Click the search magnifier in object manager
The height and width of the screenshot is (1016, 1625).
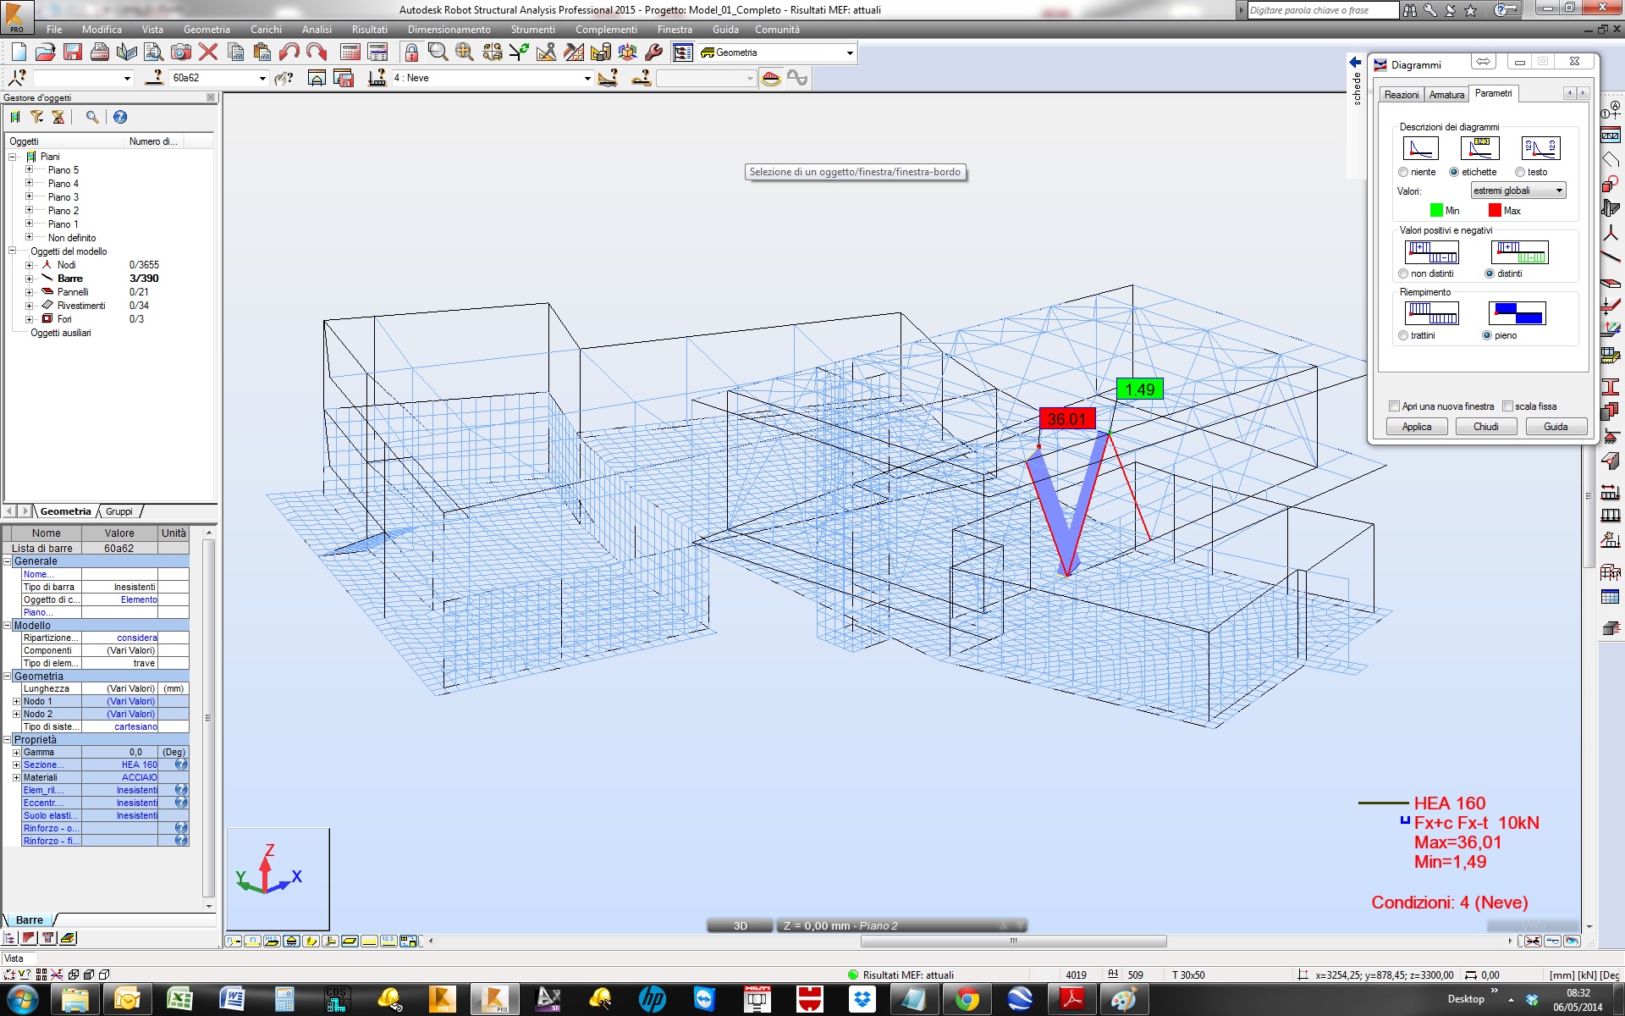[x=91, y=117]
